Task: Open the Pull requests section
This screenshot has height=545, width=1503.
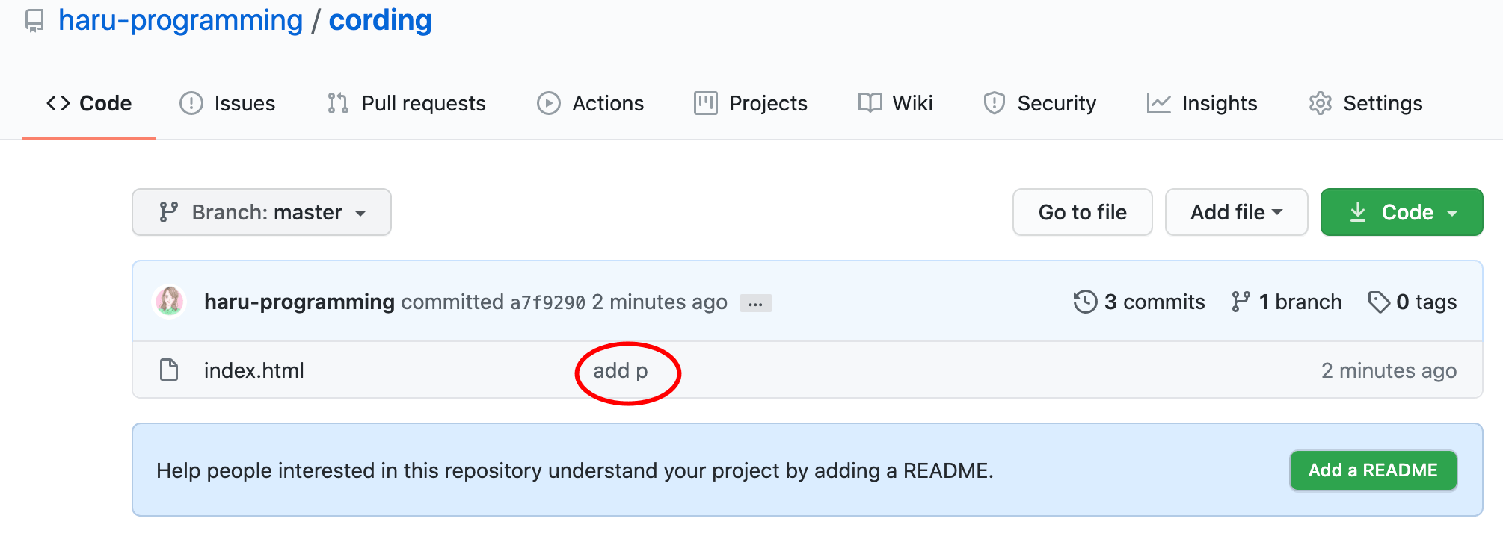Action: point(422,103)
